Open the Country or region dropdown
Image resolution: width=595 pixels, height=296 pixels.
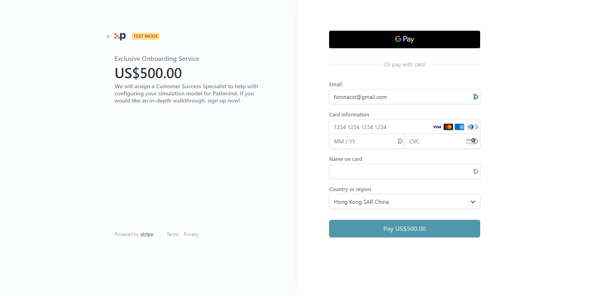point(405,201)
